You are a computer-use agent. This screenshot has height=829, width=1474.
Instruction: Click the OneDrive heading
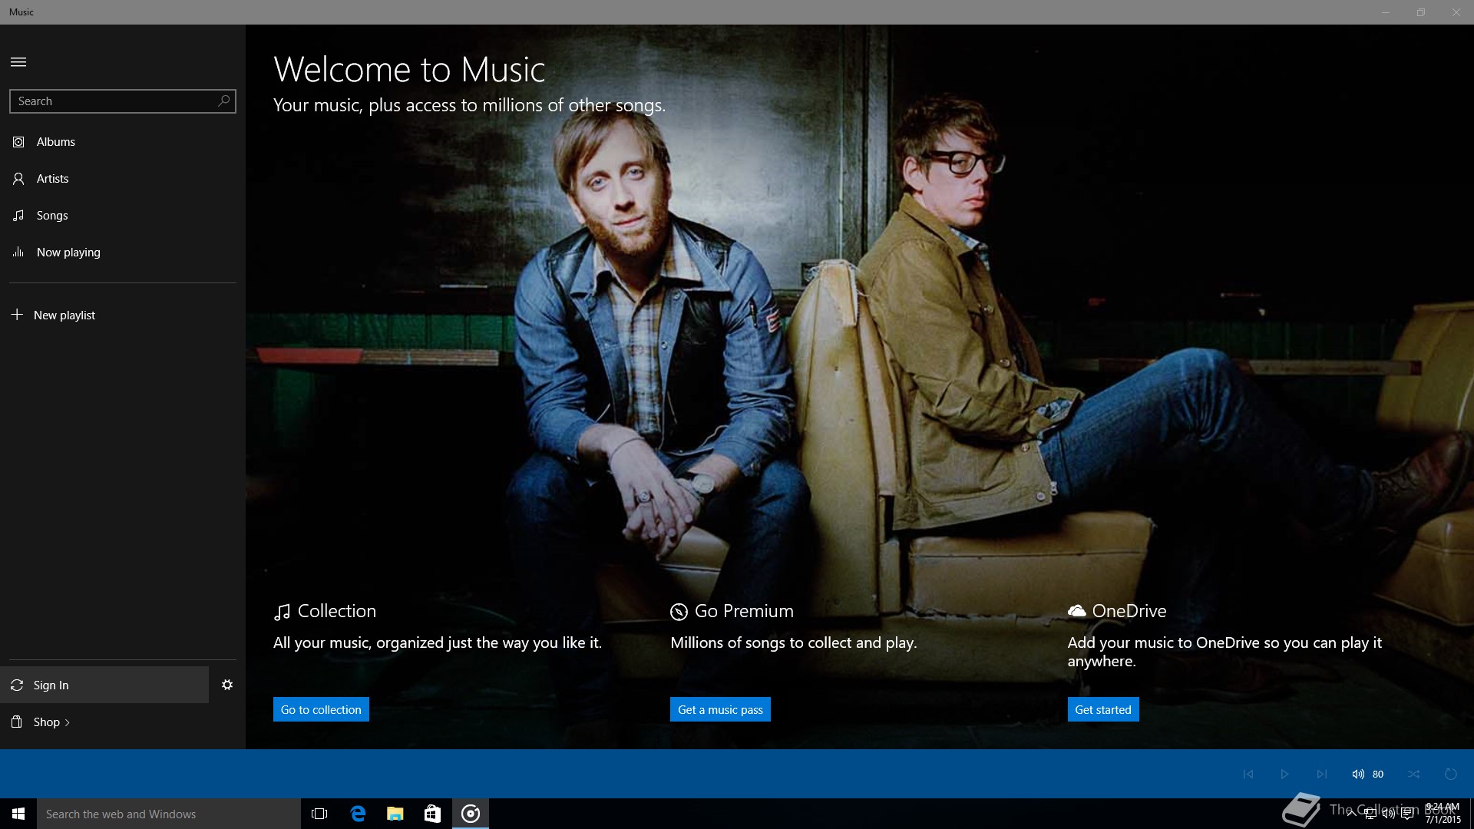[1129, 611]
